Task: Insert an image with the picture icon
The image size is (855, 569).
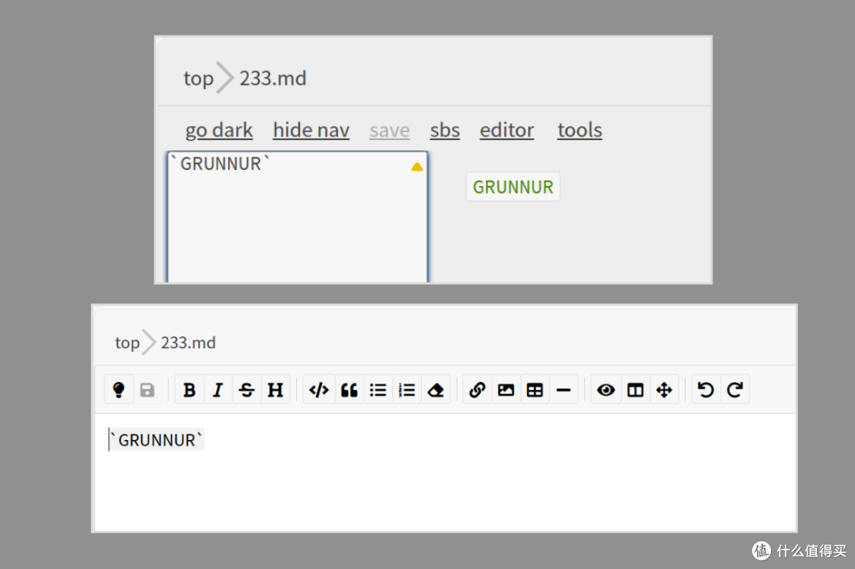Action: [506, 389]
